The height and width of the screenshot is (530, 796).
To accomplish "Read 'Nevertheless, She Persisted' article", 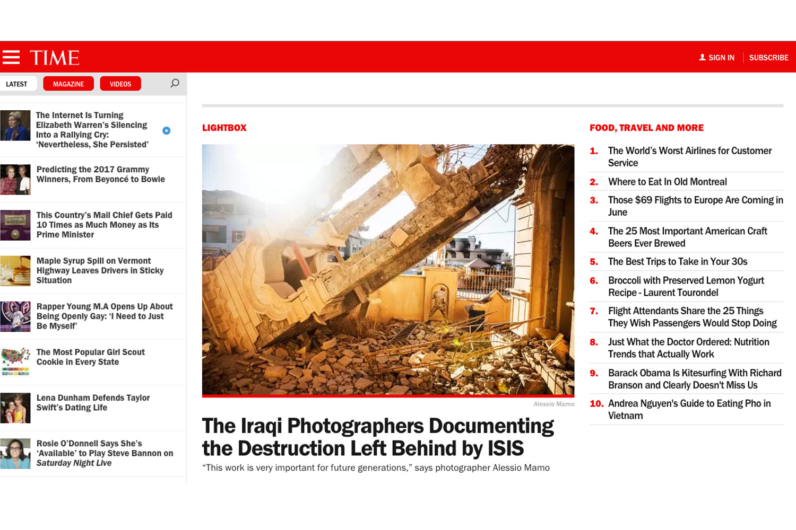I will click(x=92, y=130).
